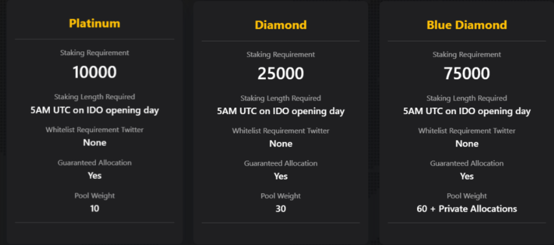This screenshot has height=245, width=554.
Task: Click Blue Diamond's Pool Weight label
Action: 466,196
